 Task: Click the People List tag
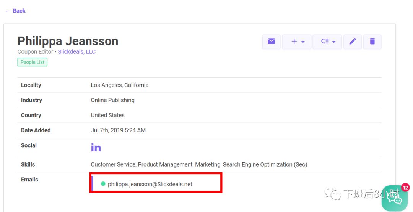pos(33,62)
